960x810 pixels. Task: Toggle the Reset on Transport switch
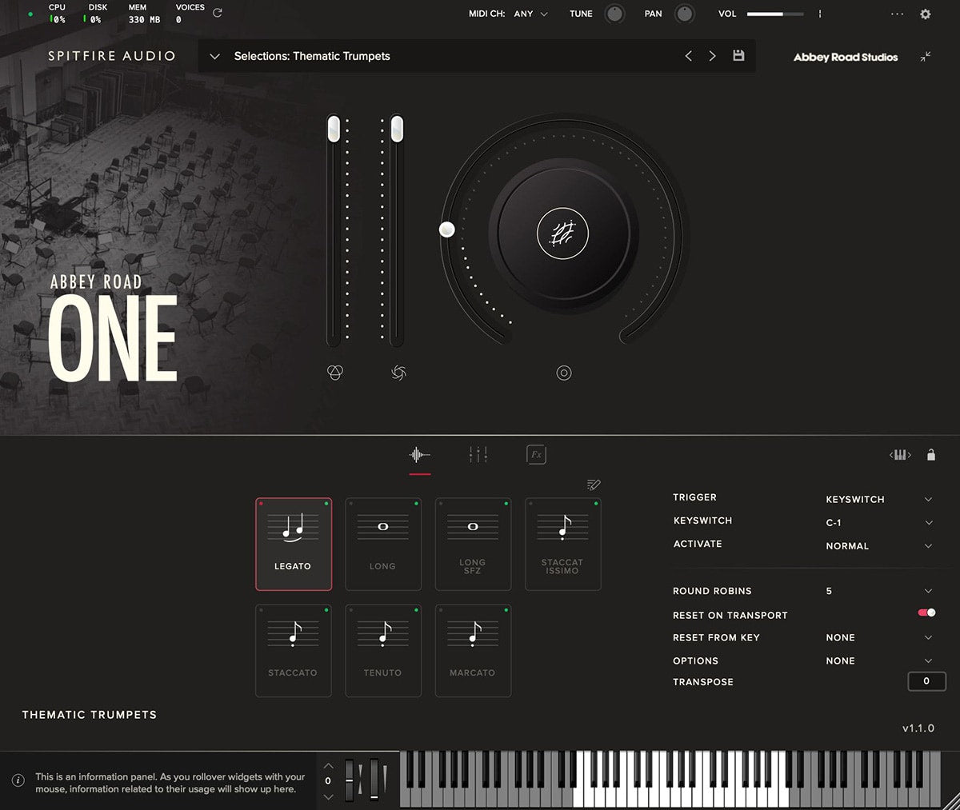coord(926,613)
